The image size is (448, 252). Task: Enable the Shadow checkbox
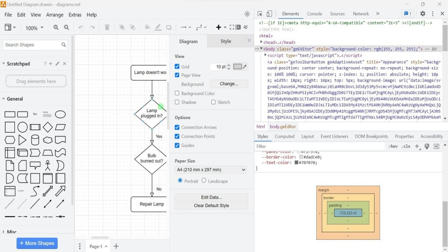coord(177,102)
